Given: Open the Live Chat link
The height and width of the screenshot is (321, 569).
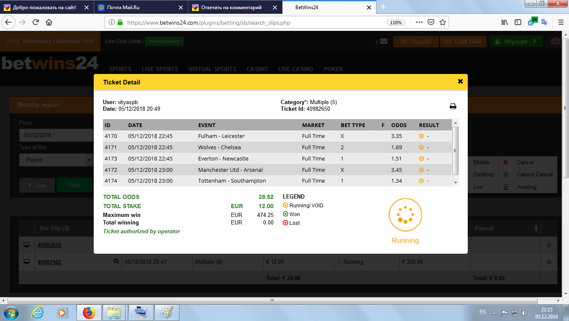Looking at the screenshot, I should [116, 41].
